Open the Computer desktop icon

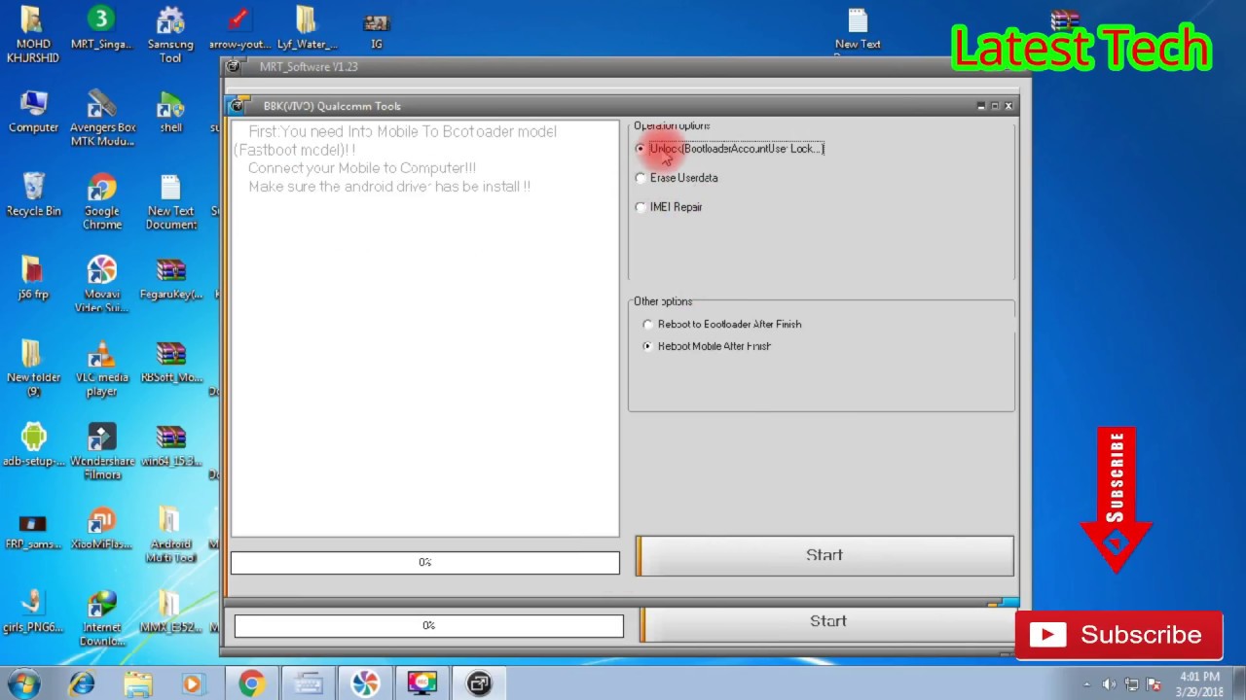[33, 113]
